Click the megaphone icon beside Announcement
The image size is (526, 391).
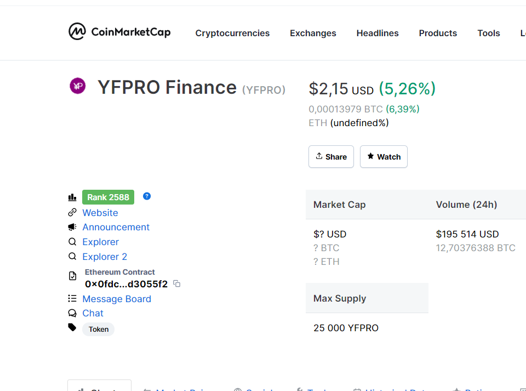pos(72,227)
